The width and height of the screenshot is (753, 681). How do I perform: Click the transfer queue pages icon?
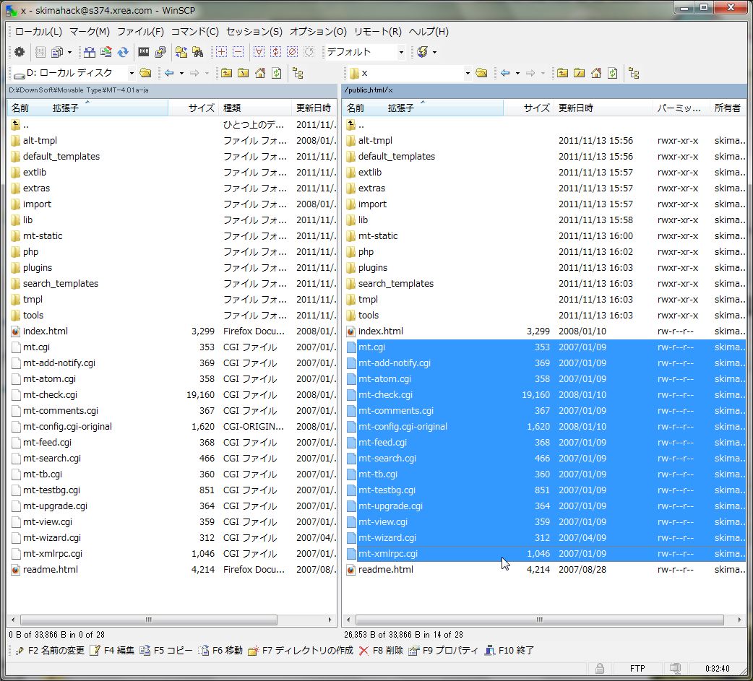click(x=57, y=52)
